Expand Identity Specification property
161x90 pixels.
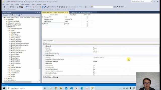click(44, 73)
